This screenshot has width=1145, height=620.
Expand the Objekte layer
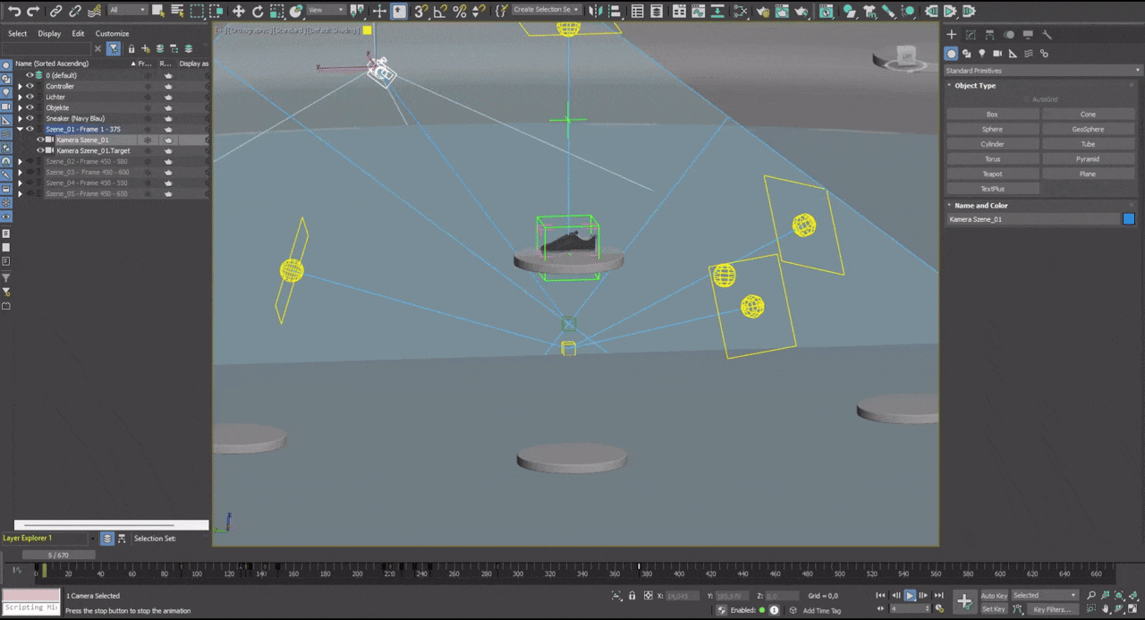coord(21,107)
